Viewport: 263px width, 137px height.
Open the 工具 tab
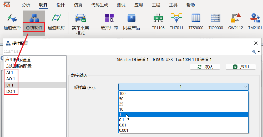(173, 5)
